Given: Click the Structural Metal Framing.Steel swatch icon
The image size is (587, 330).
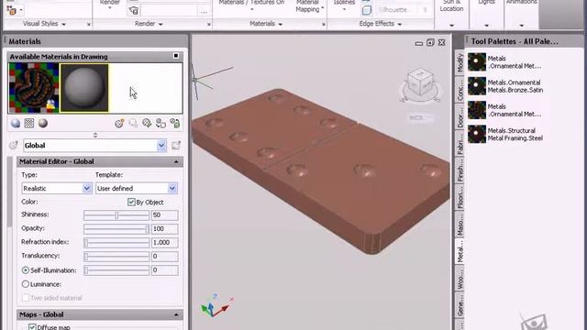Looking at the screenshot, I should tap(477, 134).
